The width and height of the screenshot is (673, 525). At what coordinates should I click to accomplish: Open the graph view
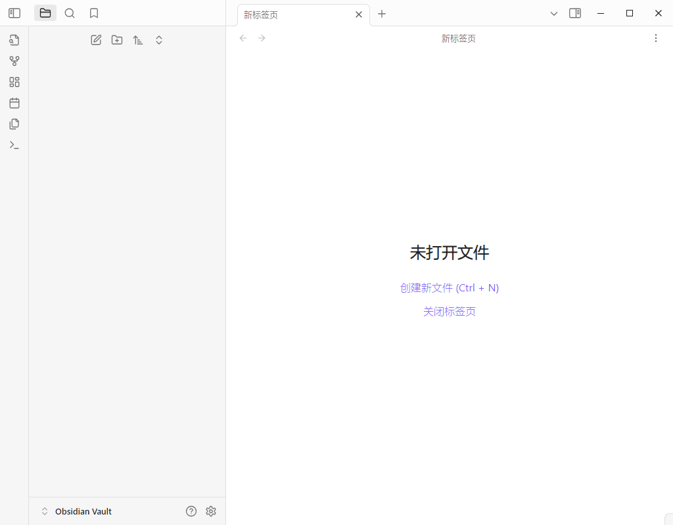pos(14,60)
